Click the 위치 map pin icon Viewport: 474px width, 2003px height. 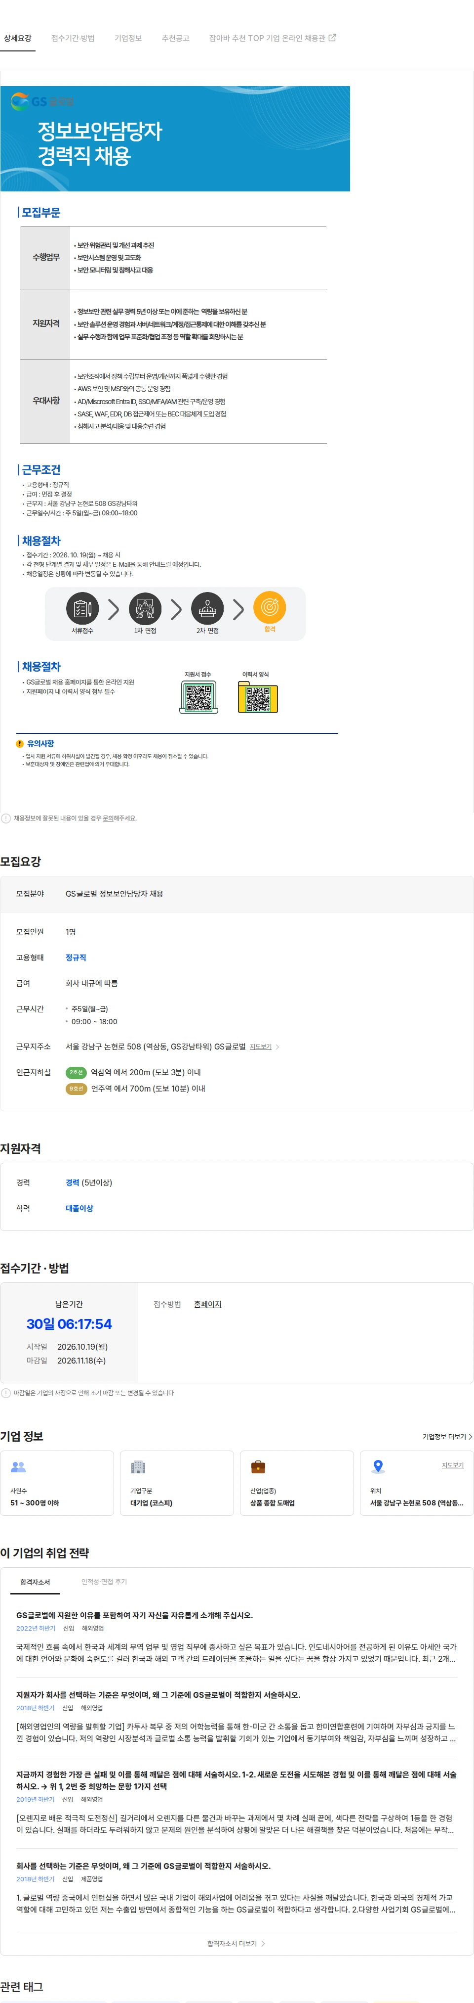(x=378, y=1466)
